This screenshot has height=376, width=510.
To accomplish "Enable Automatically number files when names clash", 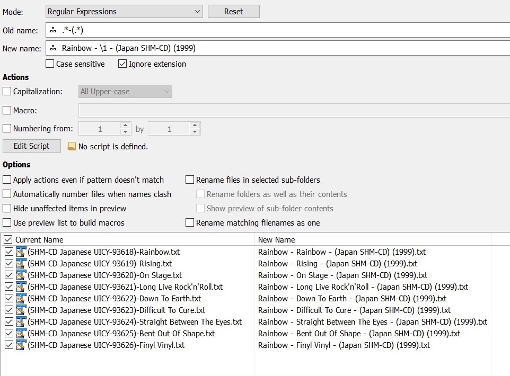I will click(7, 194).
